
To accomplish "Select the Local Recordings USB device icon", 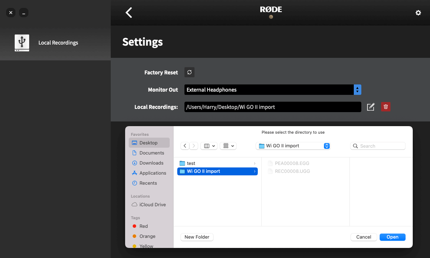I will coord(22,43).
